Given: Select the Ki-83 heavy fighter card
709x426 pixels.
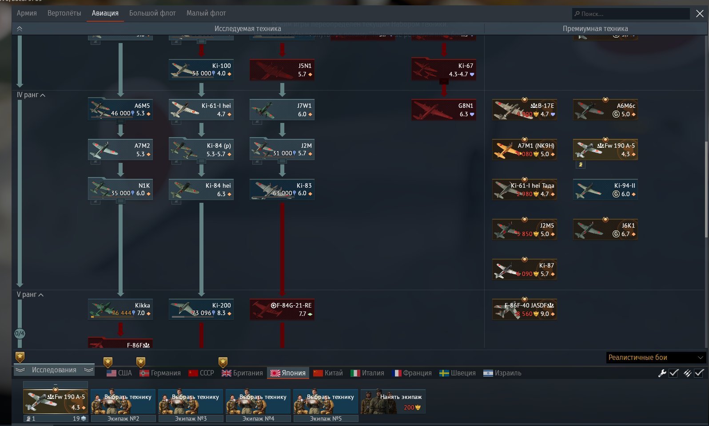Looking at the screenshot, I should click(x=282, y=189).
